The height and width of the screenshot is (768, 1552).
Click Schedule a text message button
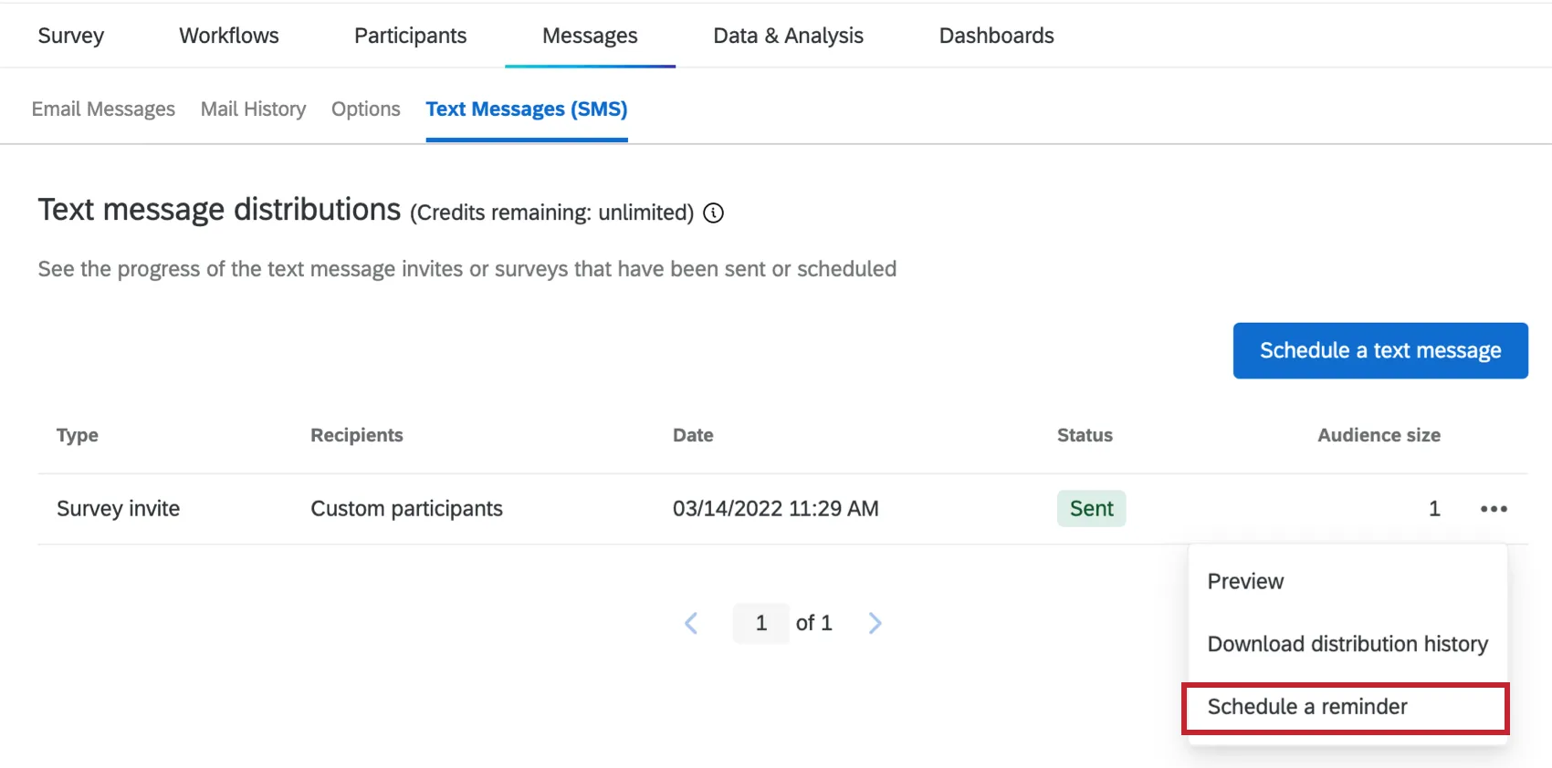tap(1379, 350)
